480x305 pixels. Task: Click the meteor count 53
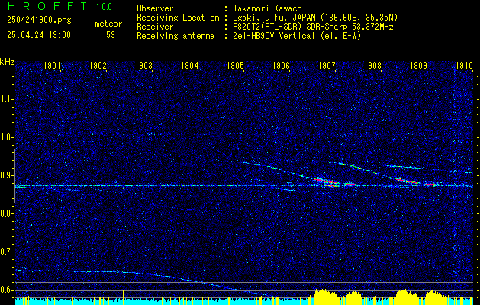(x=111, y=35)
